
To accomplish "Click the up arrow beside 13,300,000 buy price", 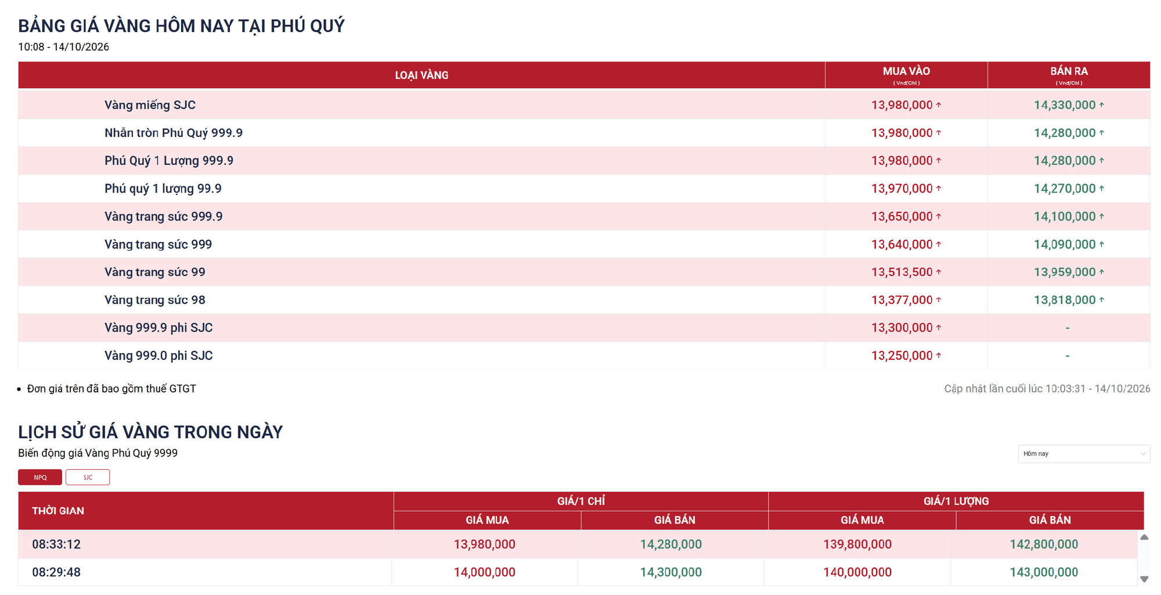I will (x=939, y=328).
